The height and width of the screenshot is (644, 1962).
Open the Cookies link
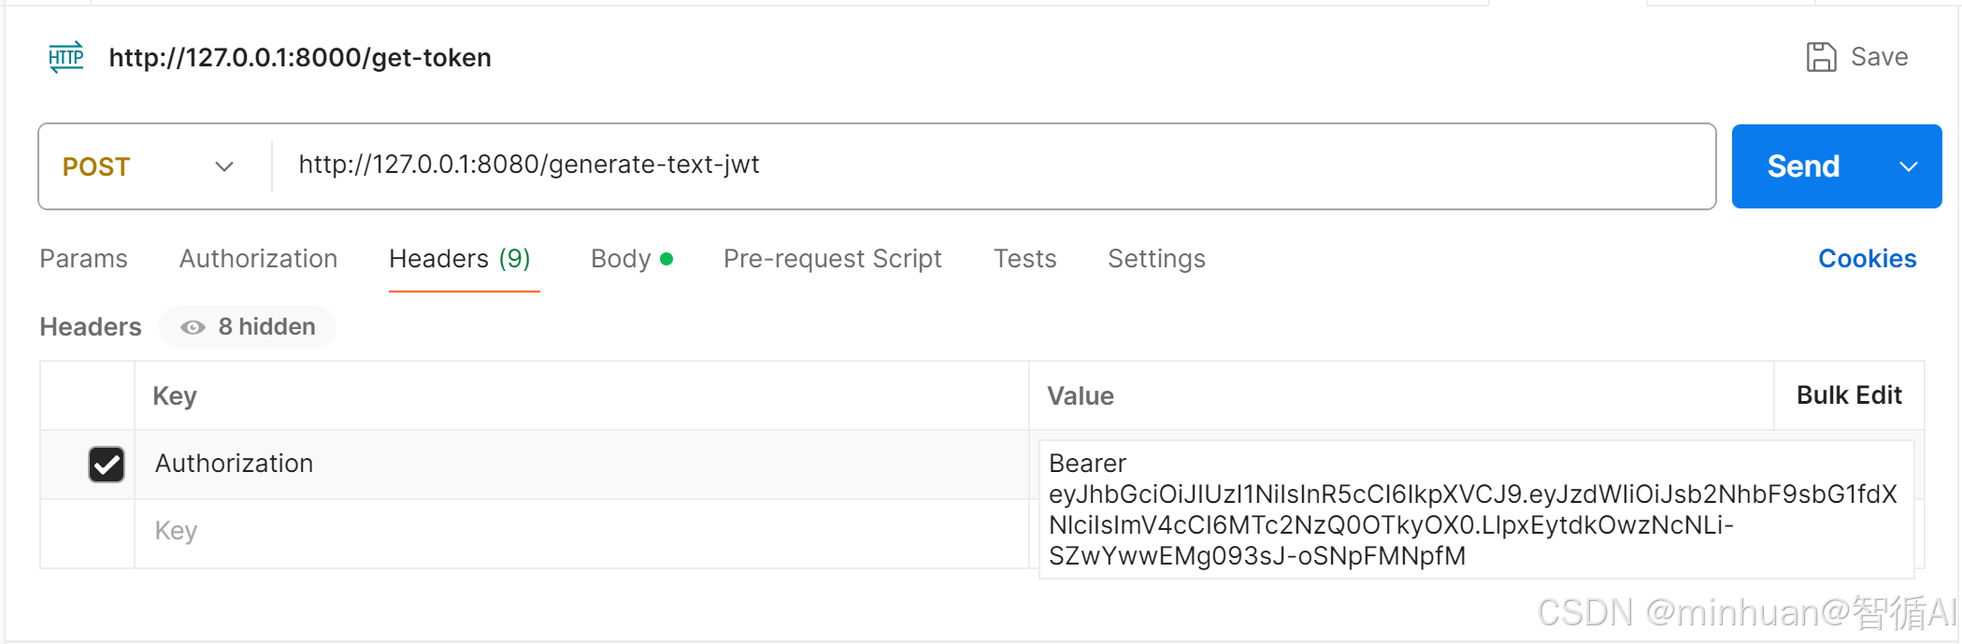tap(1867, 259)
